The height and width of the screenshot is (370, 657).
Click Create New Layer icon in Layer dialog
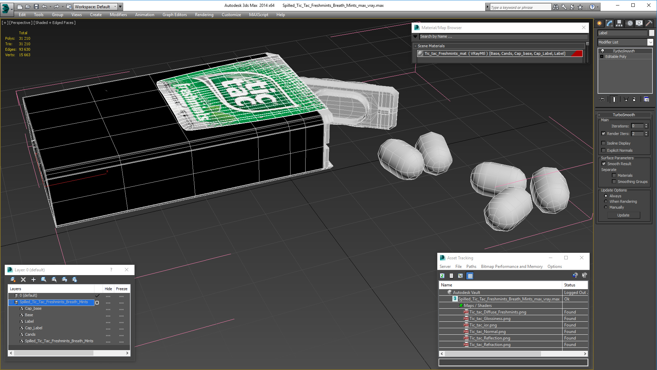point(13,280)
